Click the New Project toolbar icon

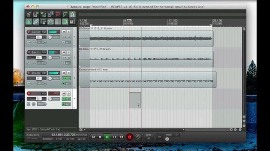(29, 15)
